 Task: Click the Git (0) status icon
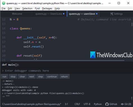[122, 104]
